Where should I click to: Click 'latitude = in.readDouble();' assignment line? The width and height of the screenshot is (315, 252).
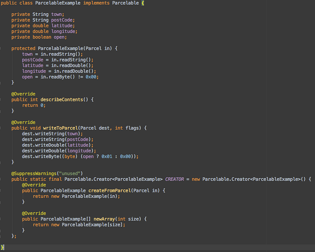(x=57, y=65)
